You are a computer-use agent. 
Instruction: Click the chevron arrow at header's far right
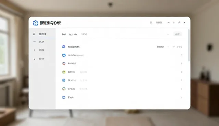(x=184, y=23)
